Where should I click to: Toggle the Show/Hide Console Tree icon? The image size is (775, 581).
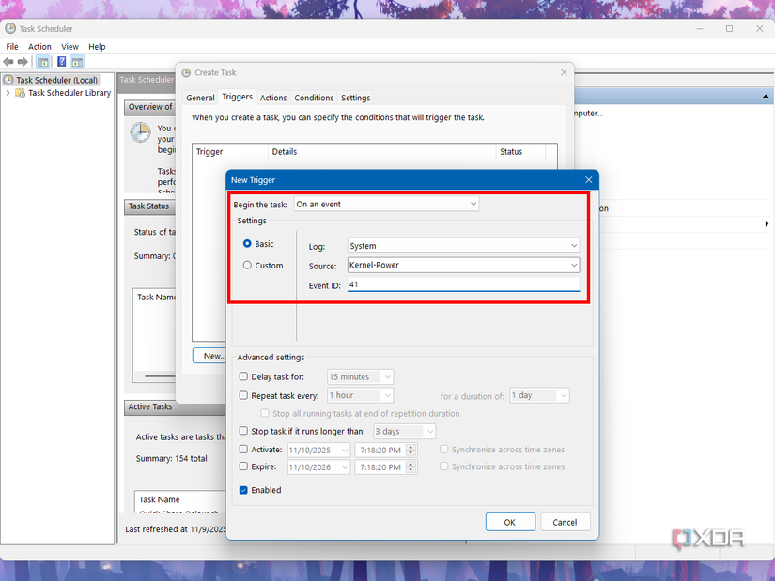tap(42, 62)
